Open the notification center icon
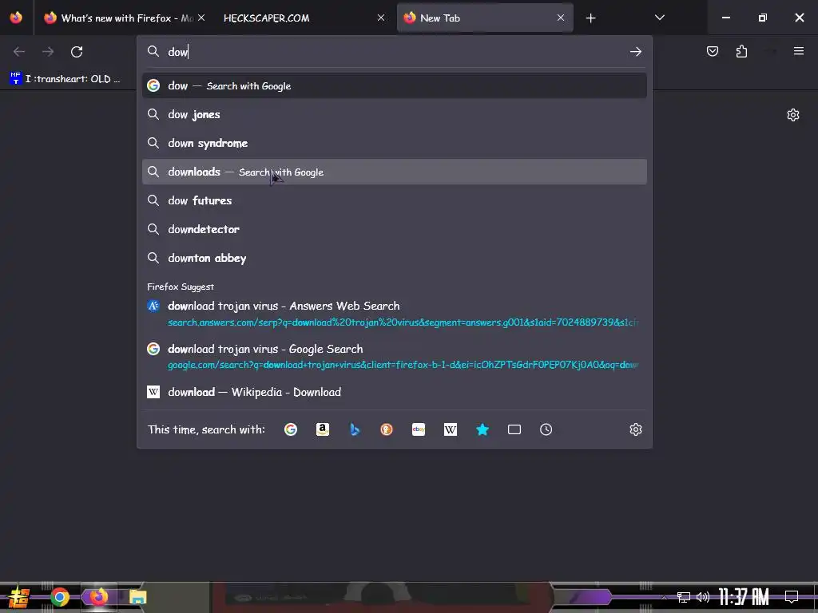Image resolution: width=818 pixels, height=613 pixels. 792,596
